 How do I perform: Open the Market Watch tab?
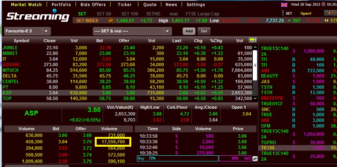point(26,5)
